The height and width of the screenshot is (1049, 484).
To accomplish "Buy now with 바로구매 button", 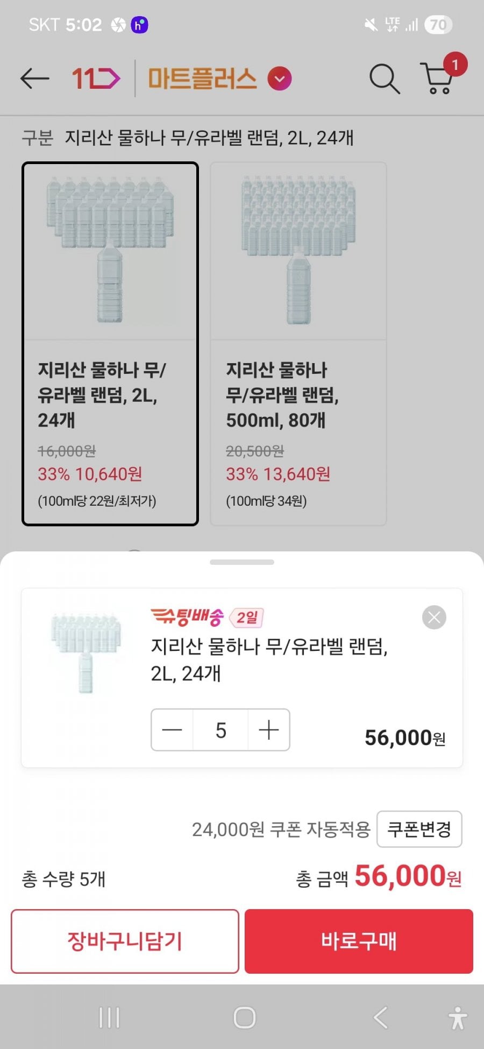I will 359,941.
